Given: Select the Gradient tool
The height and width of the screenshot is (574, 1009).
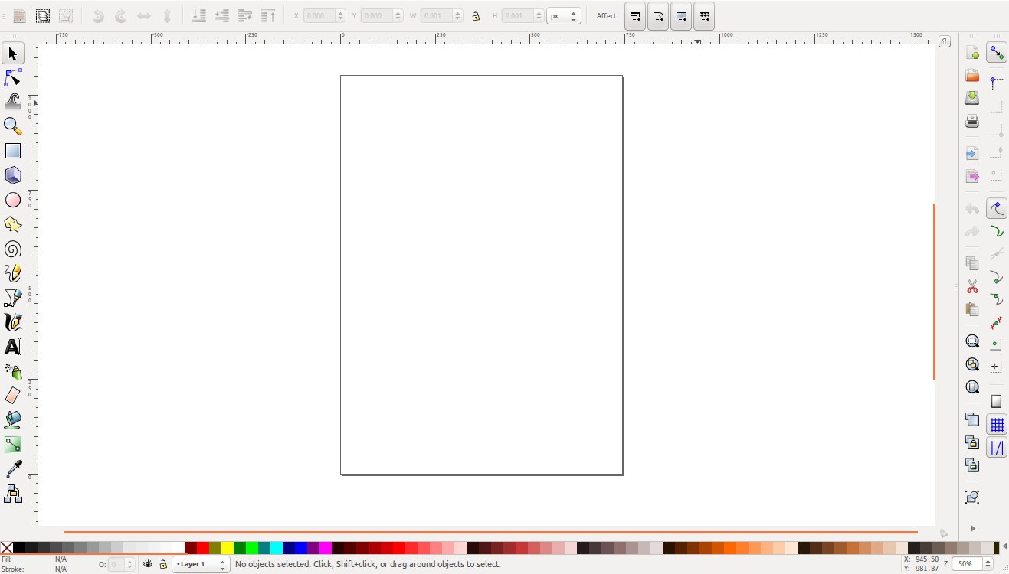Looking at the screenshot, I should coord(13,445).
